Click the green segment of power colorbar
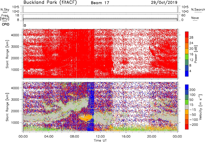The image size is (205, 142). point(187,57)
